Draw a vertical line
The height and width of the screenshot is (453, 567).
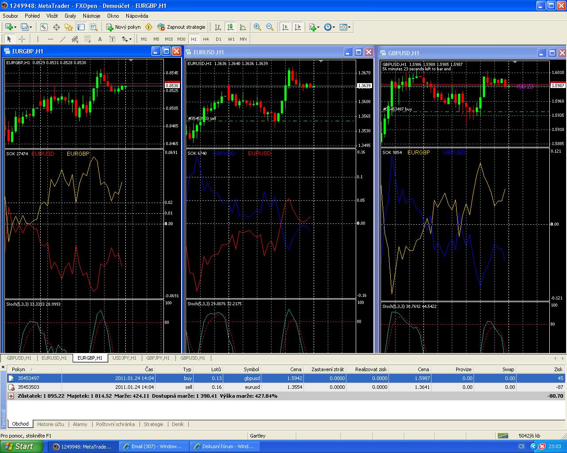[x=38, y=39]
